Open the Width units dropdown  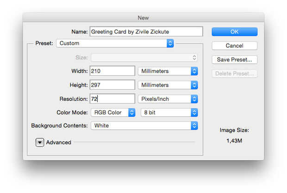point(168,71)
